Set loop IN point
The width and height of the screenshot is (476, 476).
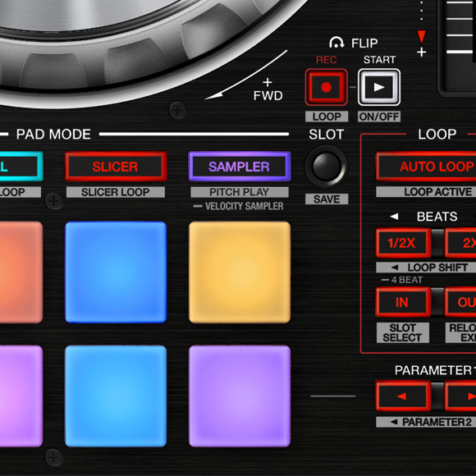click(403, 302)
